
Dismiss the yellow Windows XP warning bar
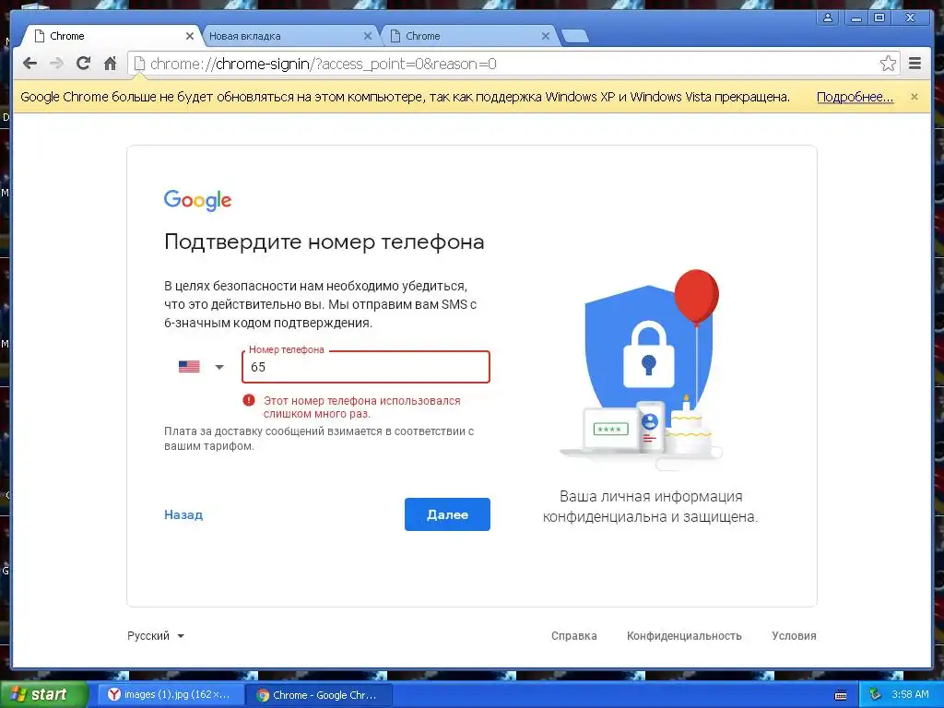click(914, 97)
